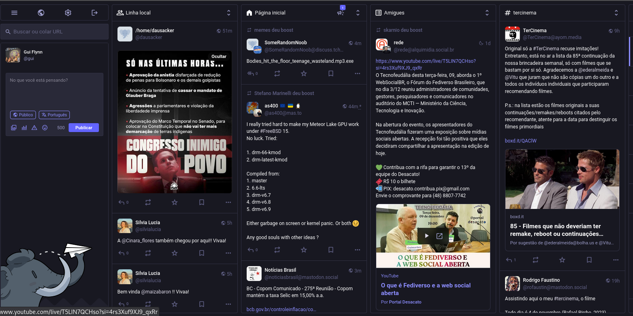Bookmark Silvia Lucia's Cinara_flores post
Viewport: 633px width, 316px height.
pyautogui.click(x=201, y=253)
